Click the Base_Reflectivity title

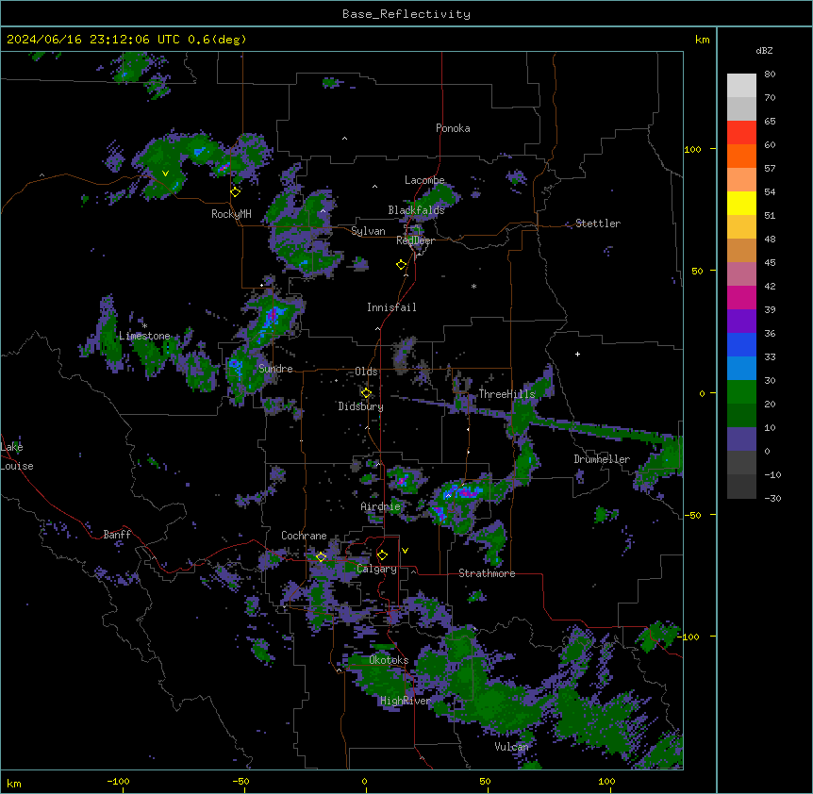[406, 14]
